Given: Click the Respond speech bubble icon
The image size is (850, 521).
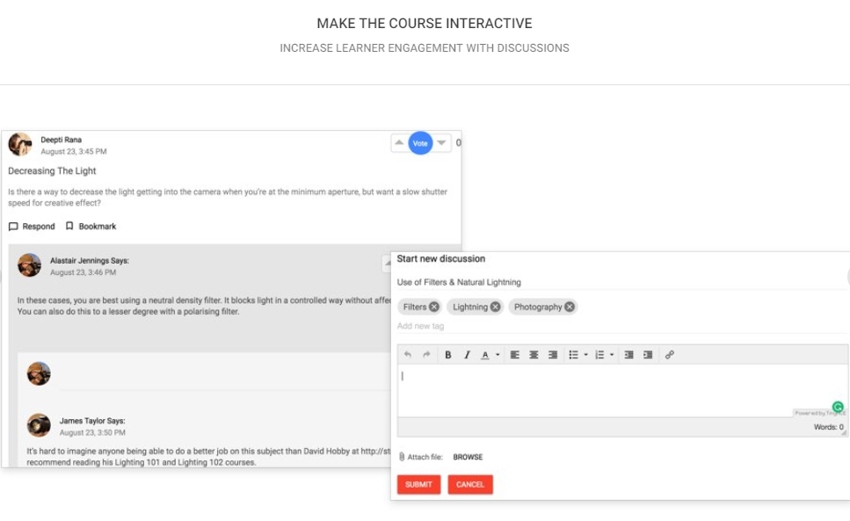Looking at the screenshot, I should 12,226.
